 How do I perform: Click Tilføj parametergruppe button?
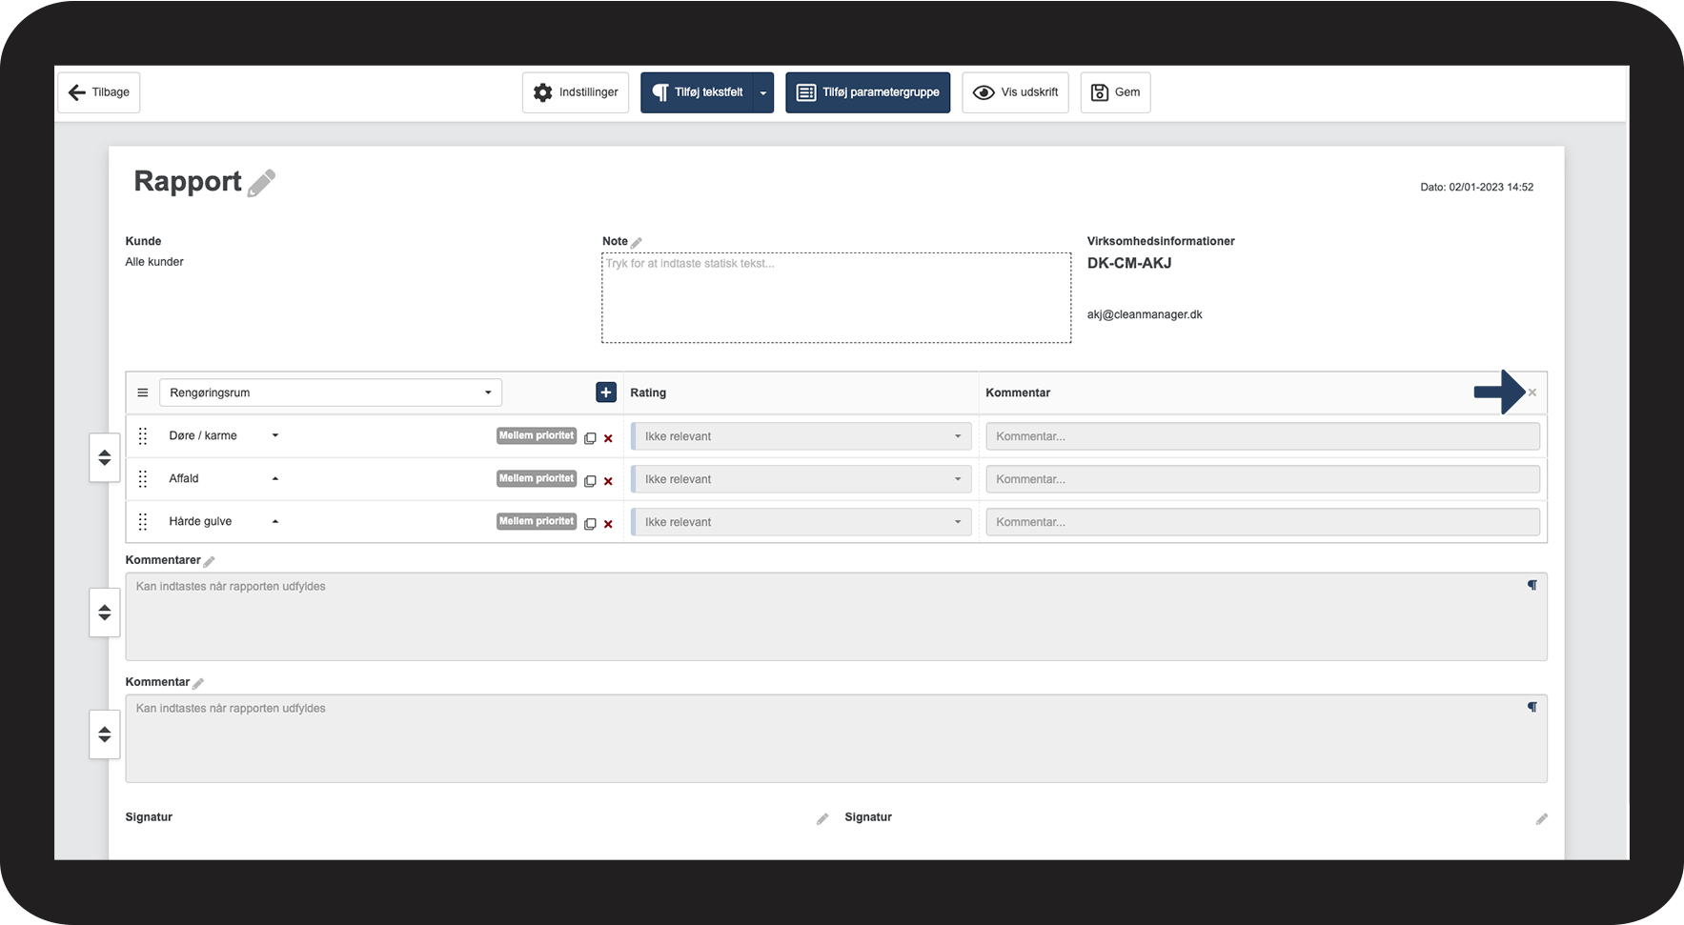(x=867, y=92)
